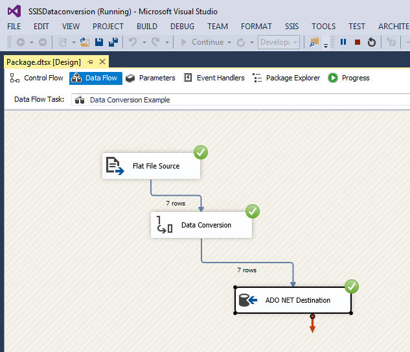Switch to the Progress tab
This screenshot has height=352, width=410.
point(348,78)
